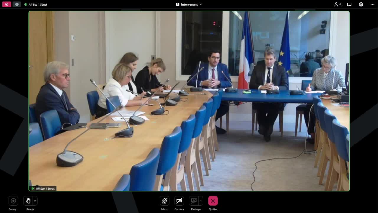Expand the Réagir reactions arrow
Image resolution: width=378 pixels, height=213 pixels.
[x=35, y=201]
